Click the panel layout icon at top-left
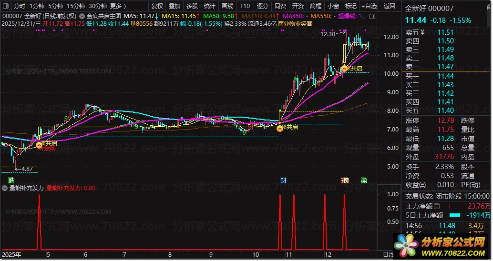Viewport: 493px width, 261px height. pos(6,6)
